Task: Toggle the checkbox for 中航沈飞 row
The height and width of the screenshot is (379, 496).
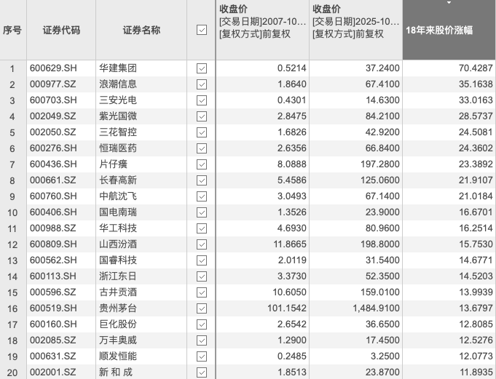Action: (x=202, y=196)
